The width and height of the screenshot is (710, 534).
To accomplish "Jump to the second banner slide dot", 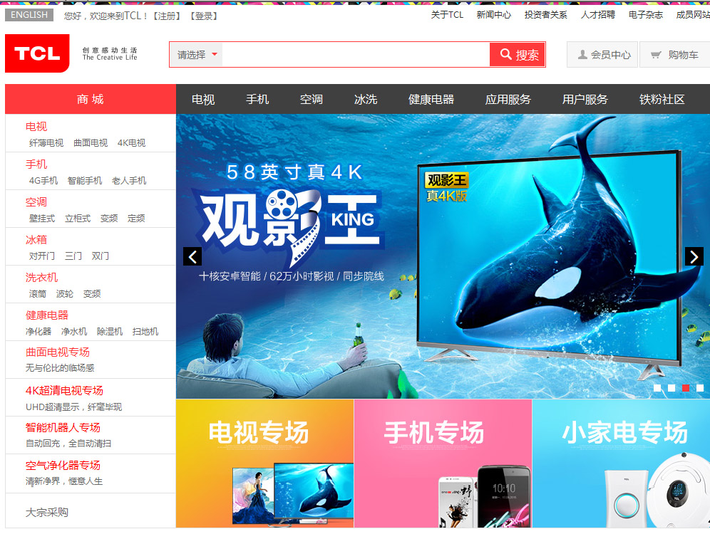I will pyautogui.click(x=672, y=387).
